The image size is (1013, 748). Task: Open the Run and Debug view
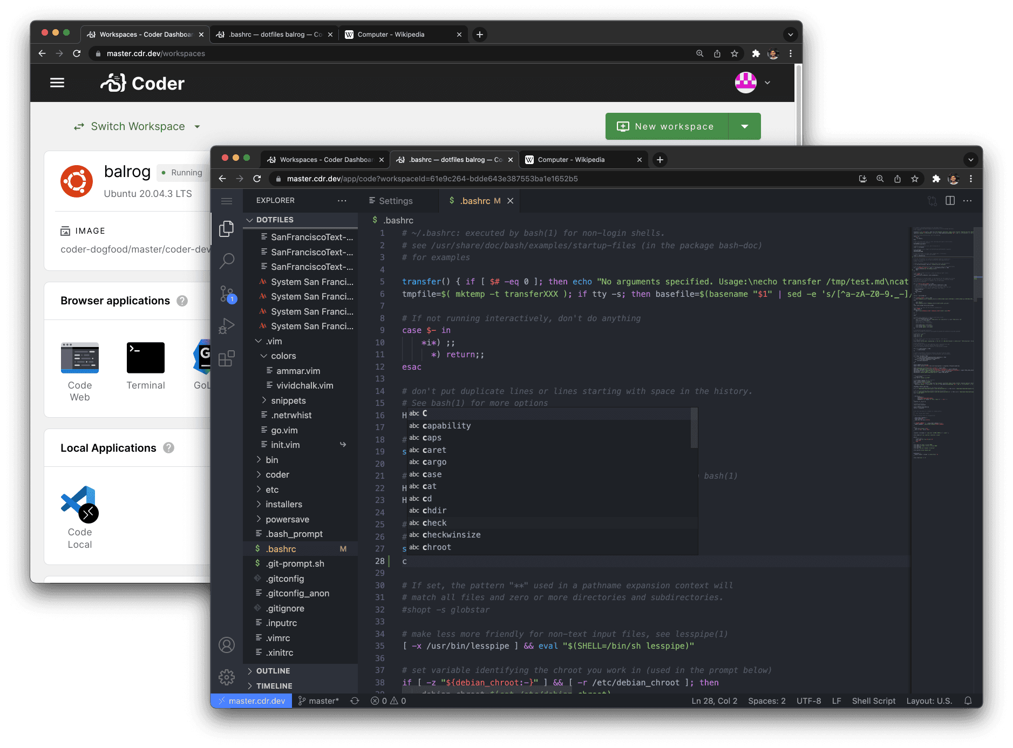(x=227, y=326)
